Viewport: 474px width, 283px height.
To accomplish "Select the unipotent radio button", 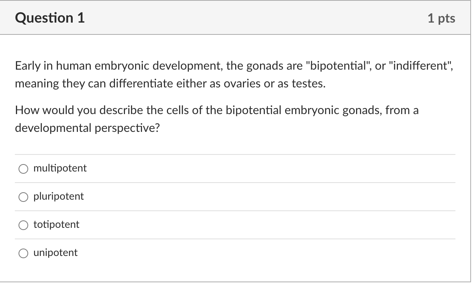I will point(23,253).
